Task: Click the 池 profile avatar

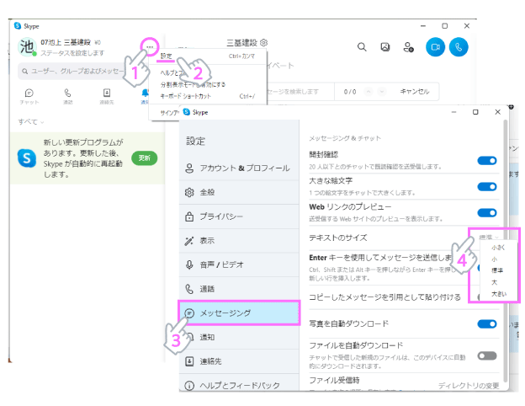Action: pos(27,47)
